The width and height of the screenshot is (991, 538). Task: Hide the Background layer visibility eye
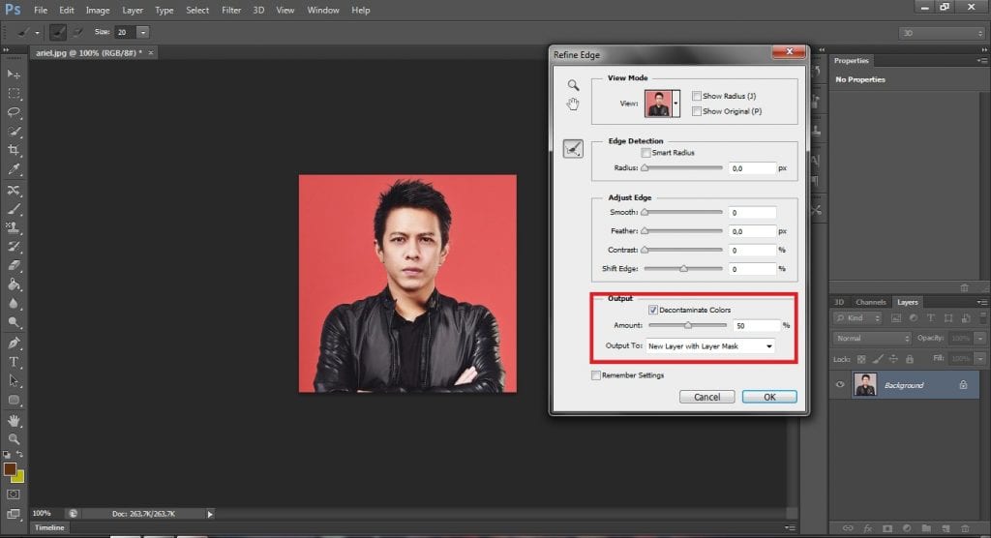(840, 385)
